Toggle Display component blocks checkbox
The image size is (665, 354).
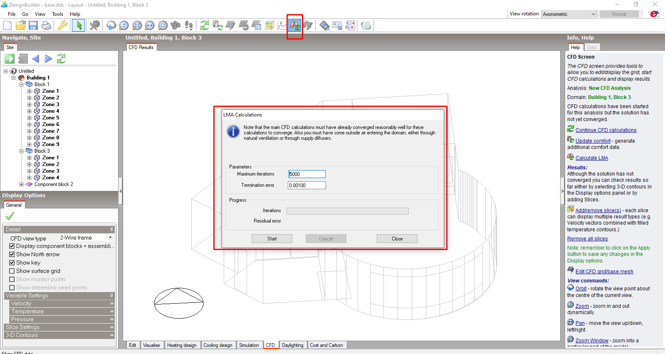[x=12, y=246]
